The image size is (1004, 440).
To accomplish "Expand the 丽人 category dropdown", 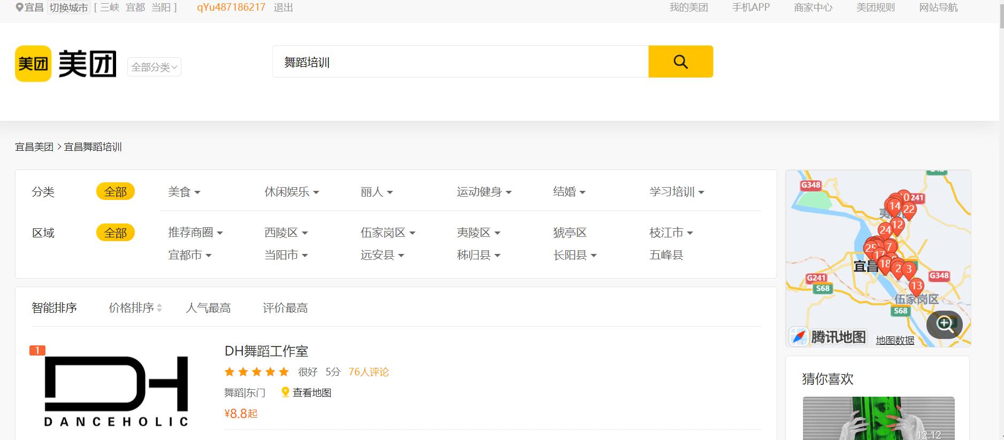I will click(377, 192).
